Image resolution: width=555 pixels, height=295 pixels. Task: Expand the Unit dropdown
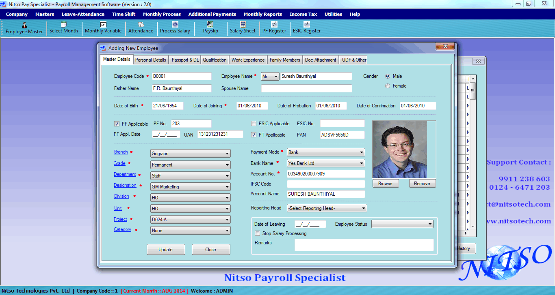(190, 209)
